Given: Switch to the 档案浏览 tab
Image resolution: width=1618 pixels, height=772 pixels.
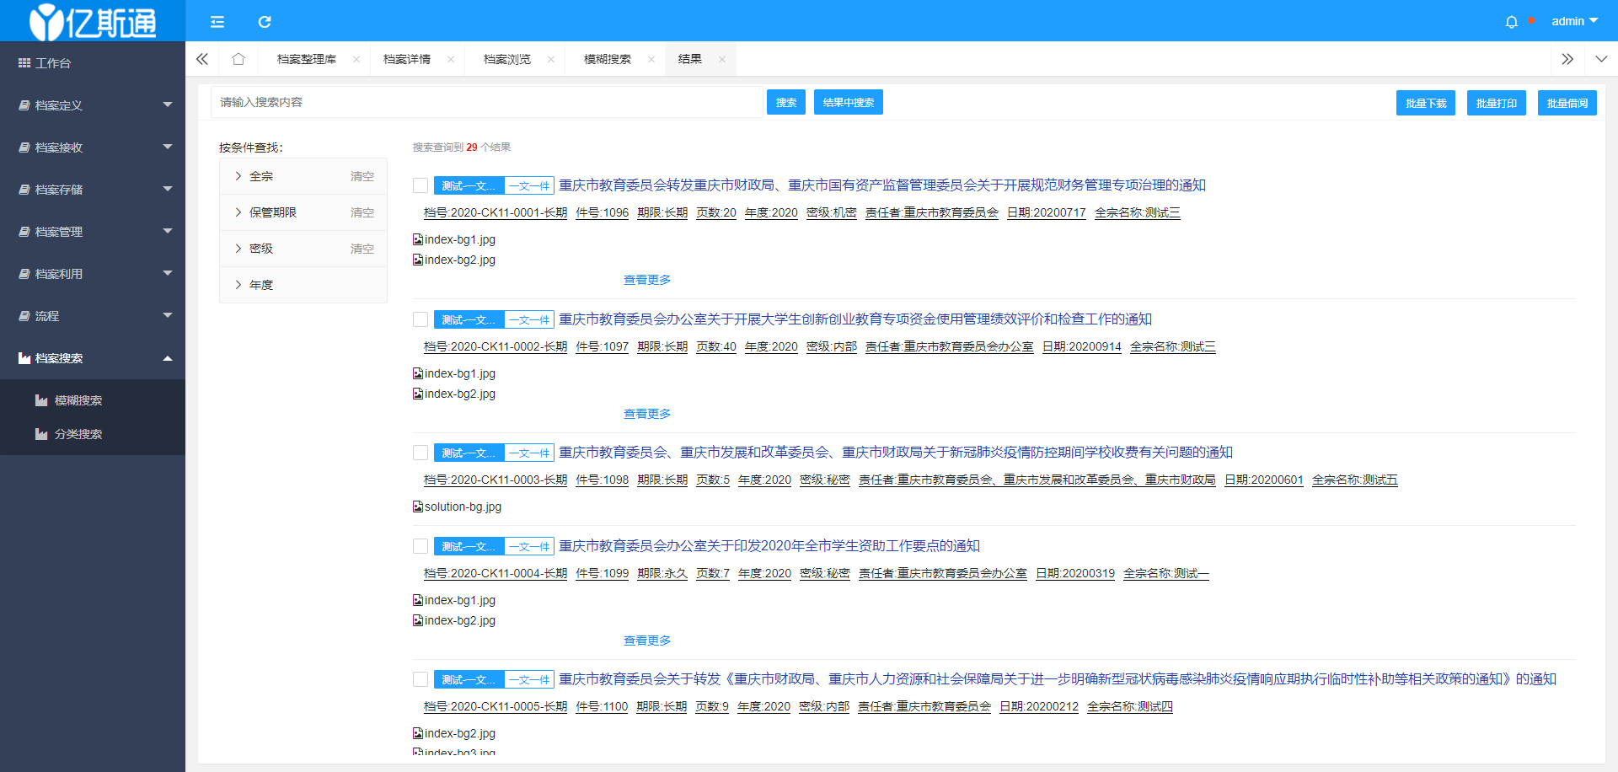Looking at the screenshot, I should tap(507, 59).
